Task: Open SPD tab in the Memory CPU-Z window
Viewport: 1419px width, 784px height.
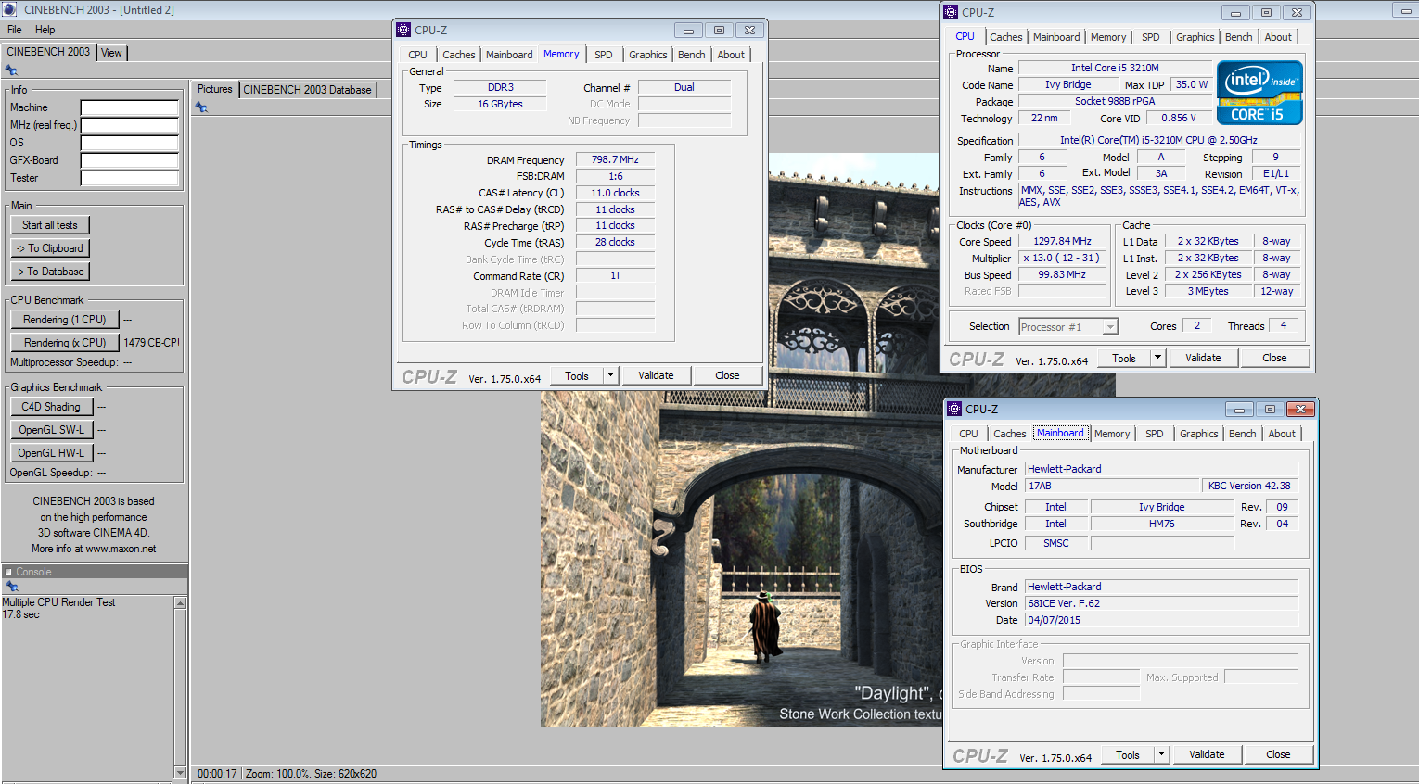Action: point(604,55)
